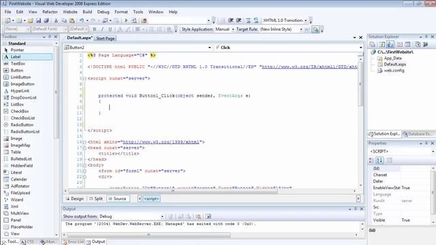The width and height of the screenshot is (436, 245).
Task: Open the Click event dropdown
Action: coord(360,48)
